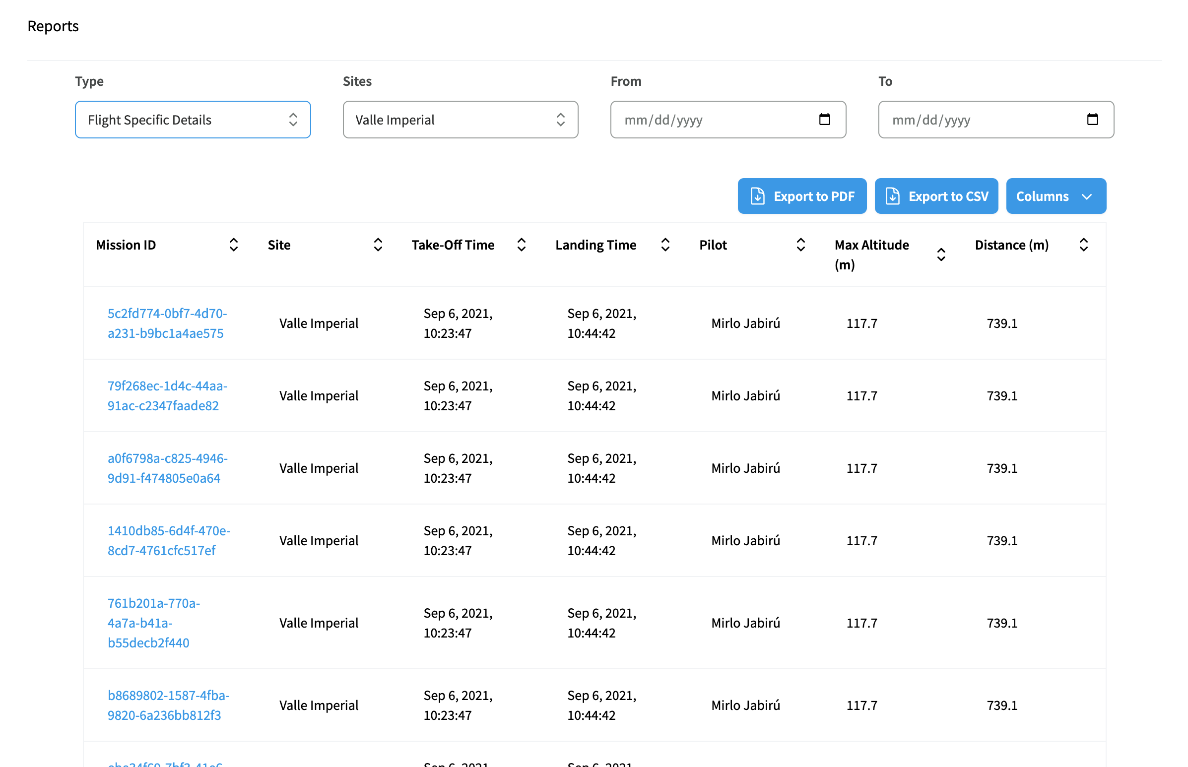
Task: Open mission 79f268ec-1d4c-44aa-91ac-c2347faade82
Action: point(167,396)
